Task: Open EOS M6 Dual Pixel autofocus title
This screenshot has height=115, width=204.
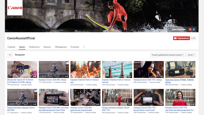Action: click(54, 109)
